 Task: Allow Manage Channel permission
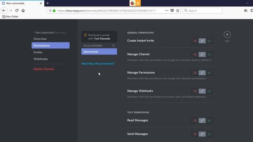[x=209, y=54]
